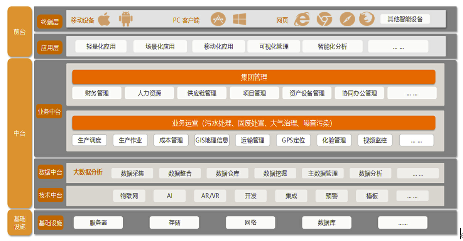
Task: Select the 数据采集 box
Action: tap(132, 173)
